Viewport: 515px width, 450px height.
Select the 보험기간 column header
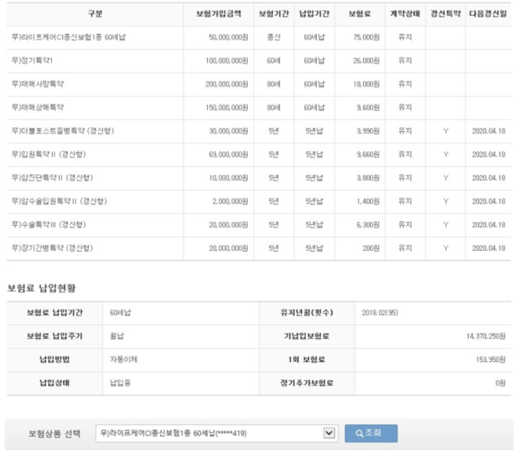[274, 14]
